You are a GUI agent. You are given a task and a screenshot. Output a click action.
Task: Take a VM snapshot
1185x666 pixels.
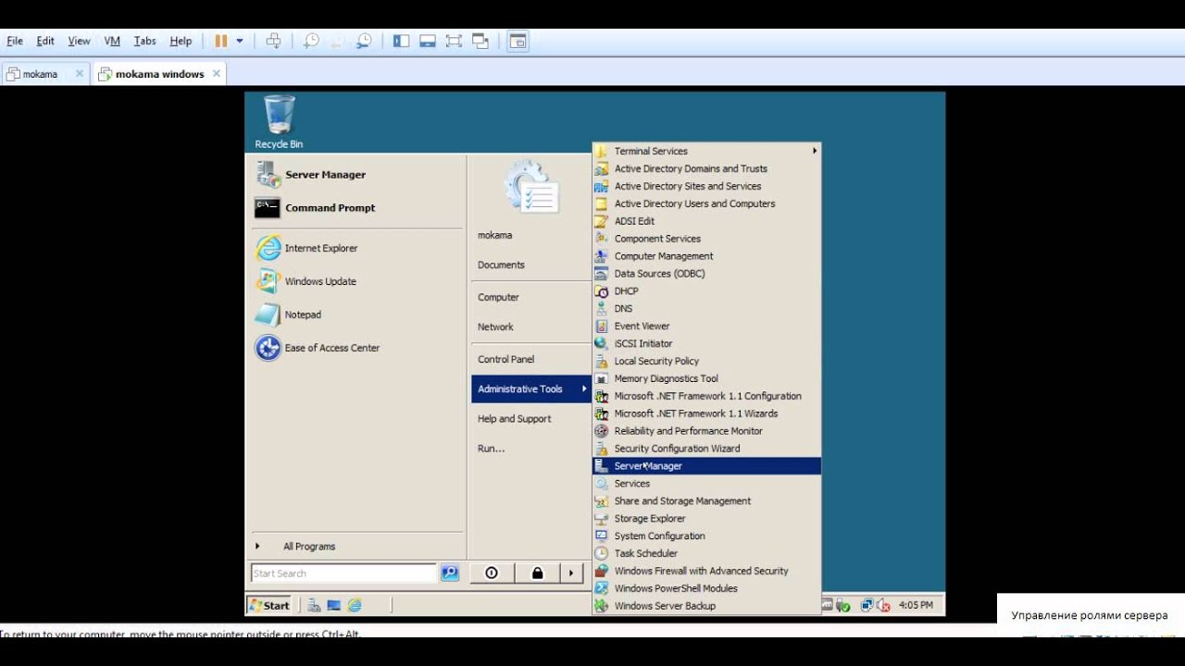311,41
